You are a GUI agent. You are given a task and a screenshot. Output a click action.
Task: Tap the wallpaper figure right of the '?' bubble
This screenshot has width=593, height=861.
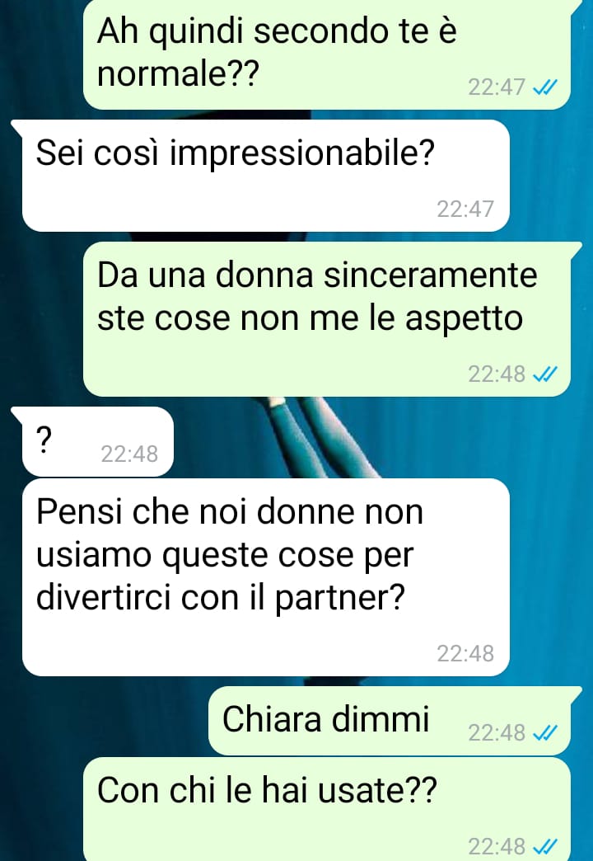324,436
